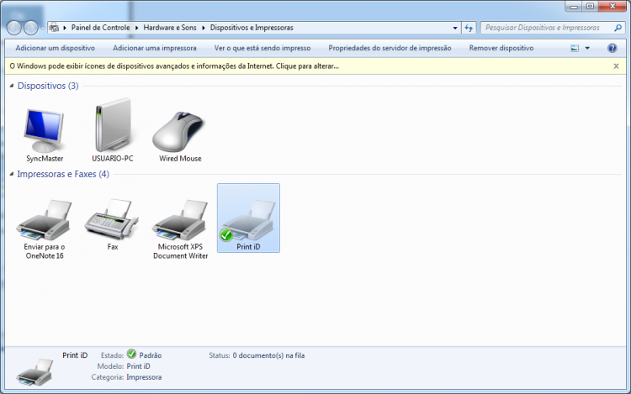Image resolution: width=631 pixels, height=394 pixels.
Task: Go to Hardware e Sons breadcrumb
Action: pos(170,28)
